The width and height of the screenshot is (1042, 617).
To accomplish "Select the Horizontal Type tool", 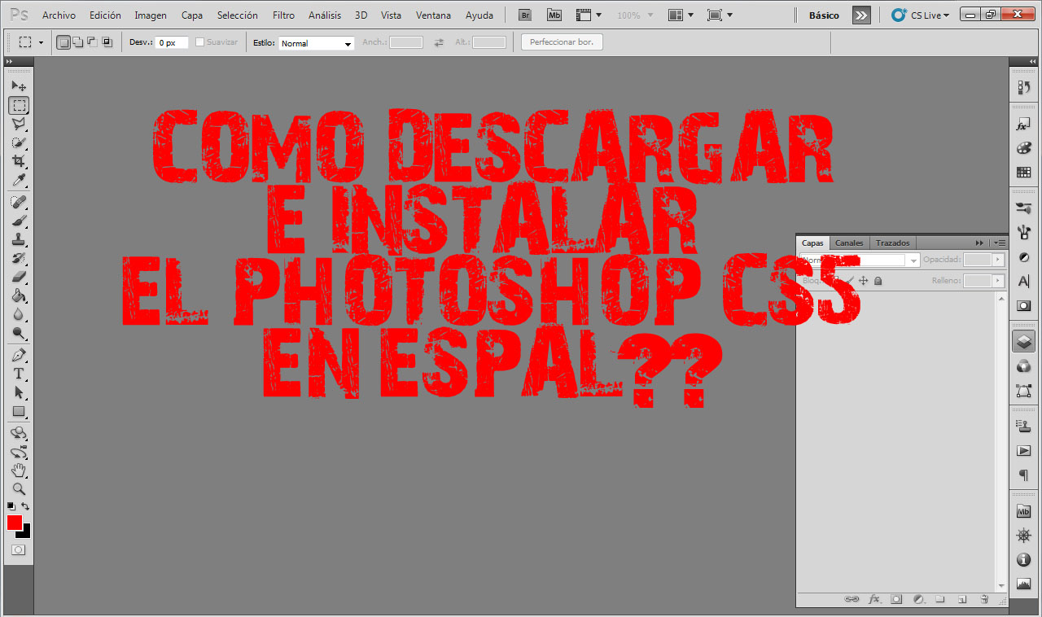I will (19, 374).
